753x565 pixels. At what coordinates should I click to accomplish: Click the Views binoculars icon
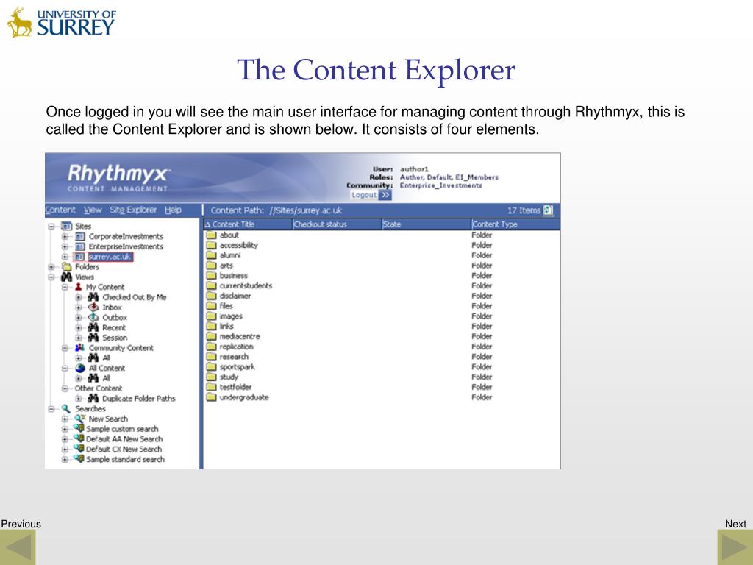[x=67, y=277]
